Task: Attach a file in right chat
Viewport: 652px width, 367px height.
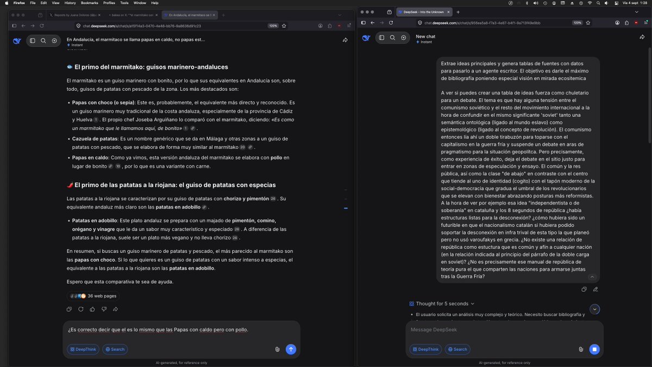Action: (x=581, y=349)
